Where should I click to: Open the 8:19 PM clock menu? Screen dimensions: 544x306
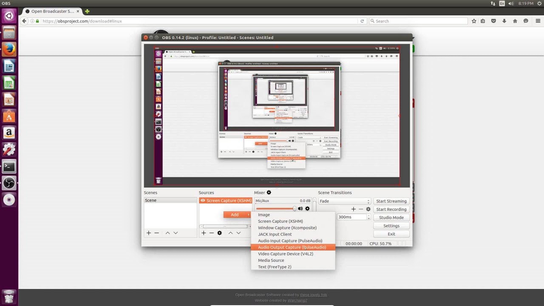tap(526, 3)
